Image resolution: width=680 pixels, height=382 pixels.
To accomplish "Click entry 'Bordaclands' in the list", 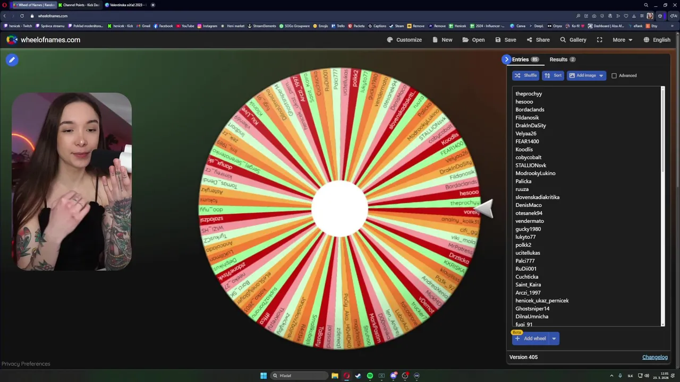I will click(530, 110).
